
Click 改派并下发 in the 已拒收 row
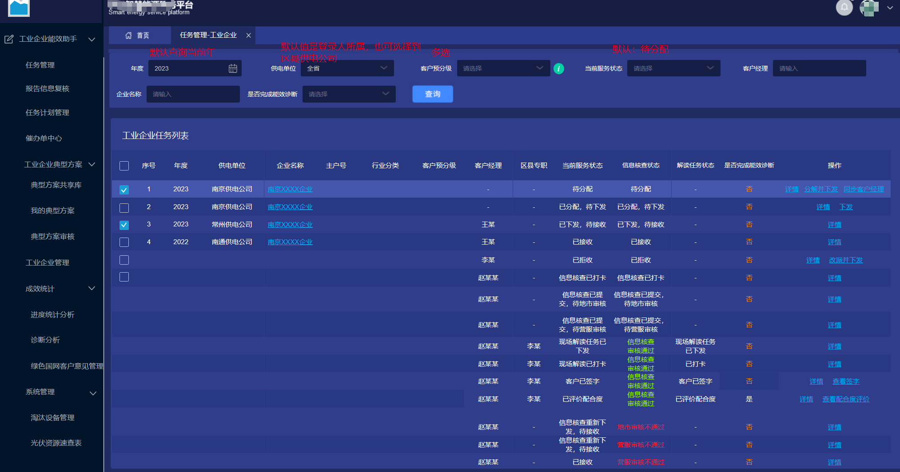(x=846, y=260)
